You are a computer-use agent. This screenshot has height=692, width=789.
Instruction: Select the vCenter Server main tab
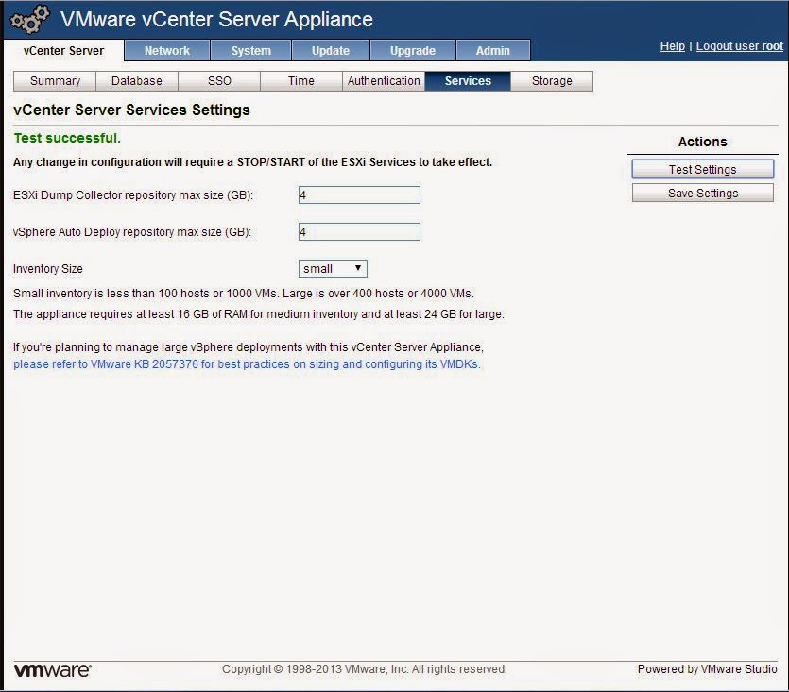click(64, 51)
